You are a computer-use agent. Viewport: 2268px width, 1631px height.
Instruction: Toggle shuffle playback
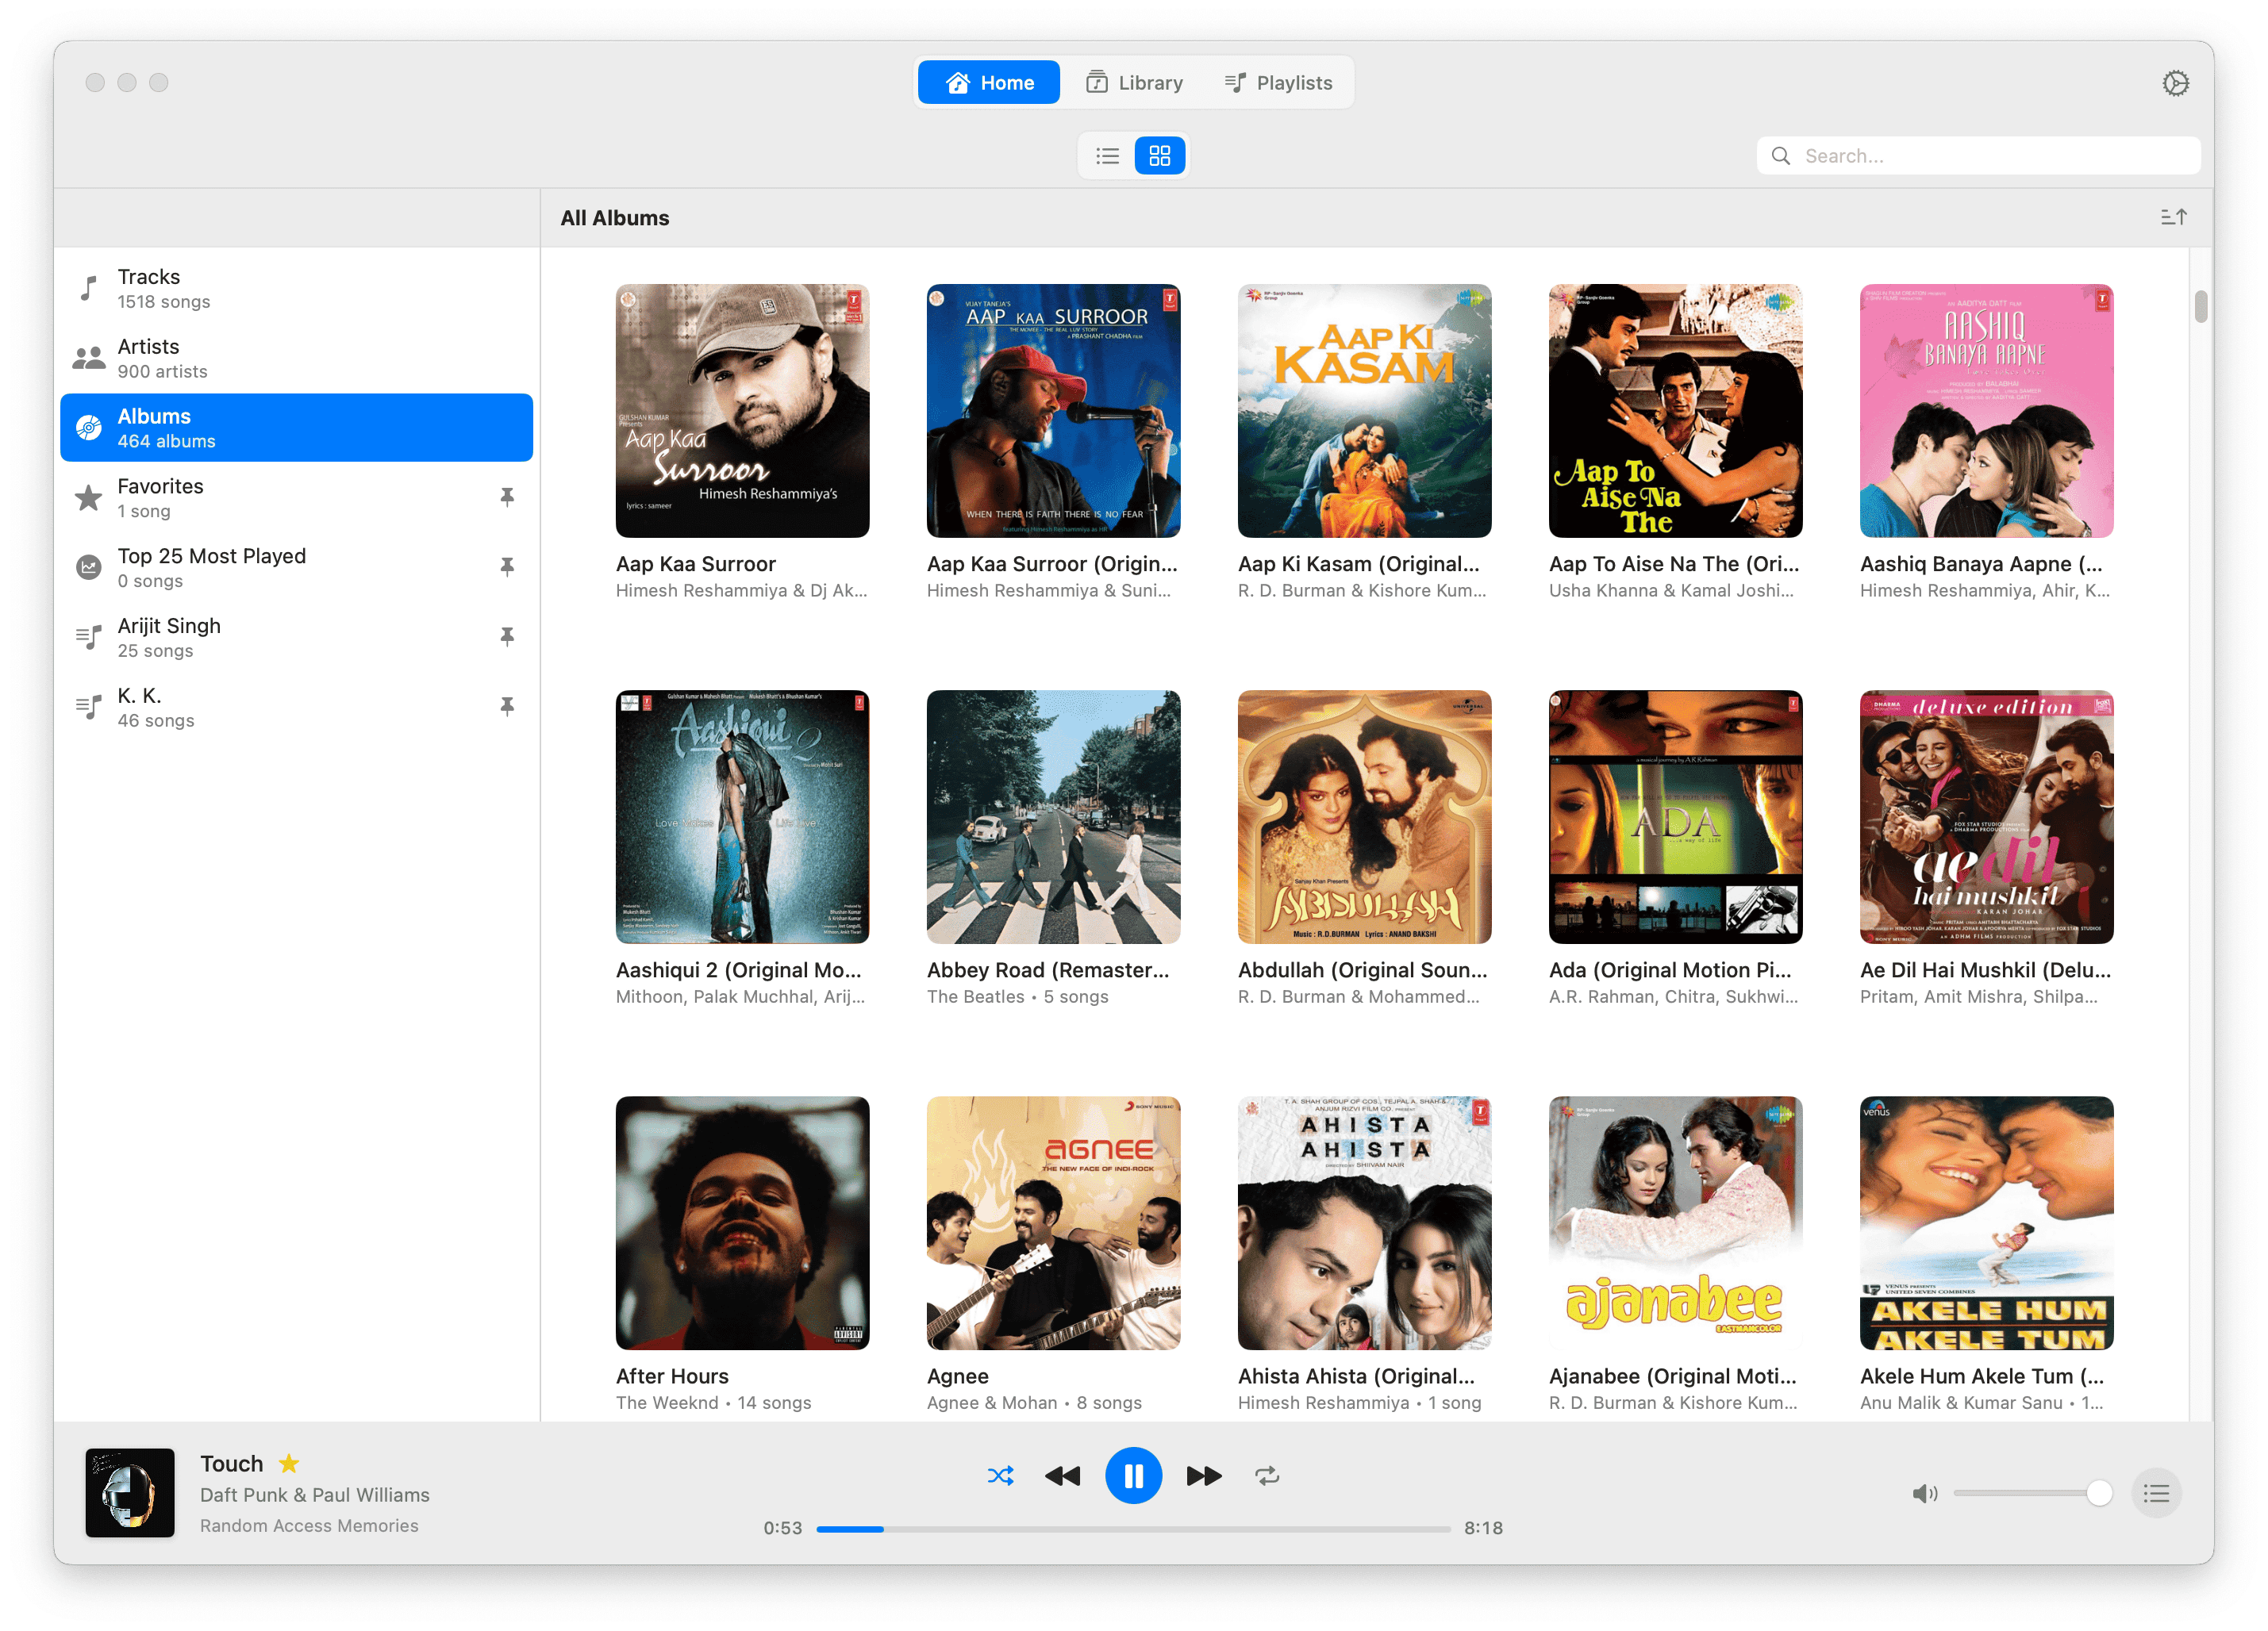click(1000, 1475)
